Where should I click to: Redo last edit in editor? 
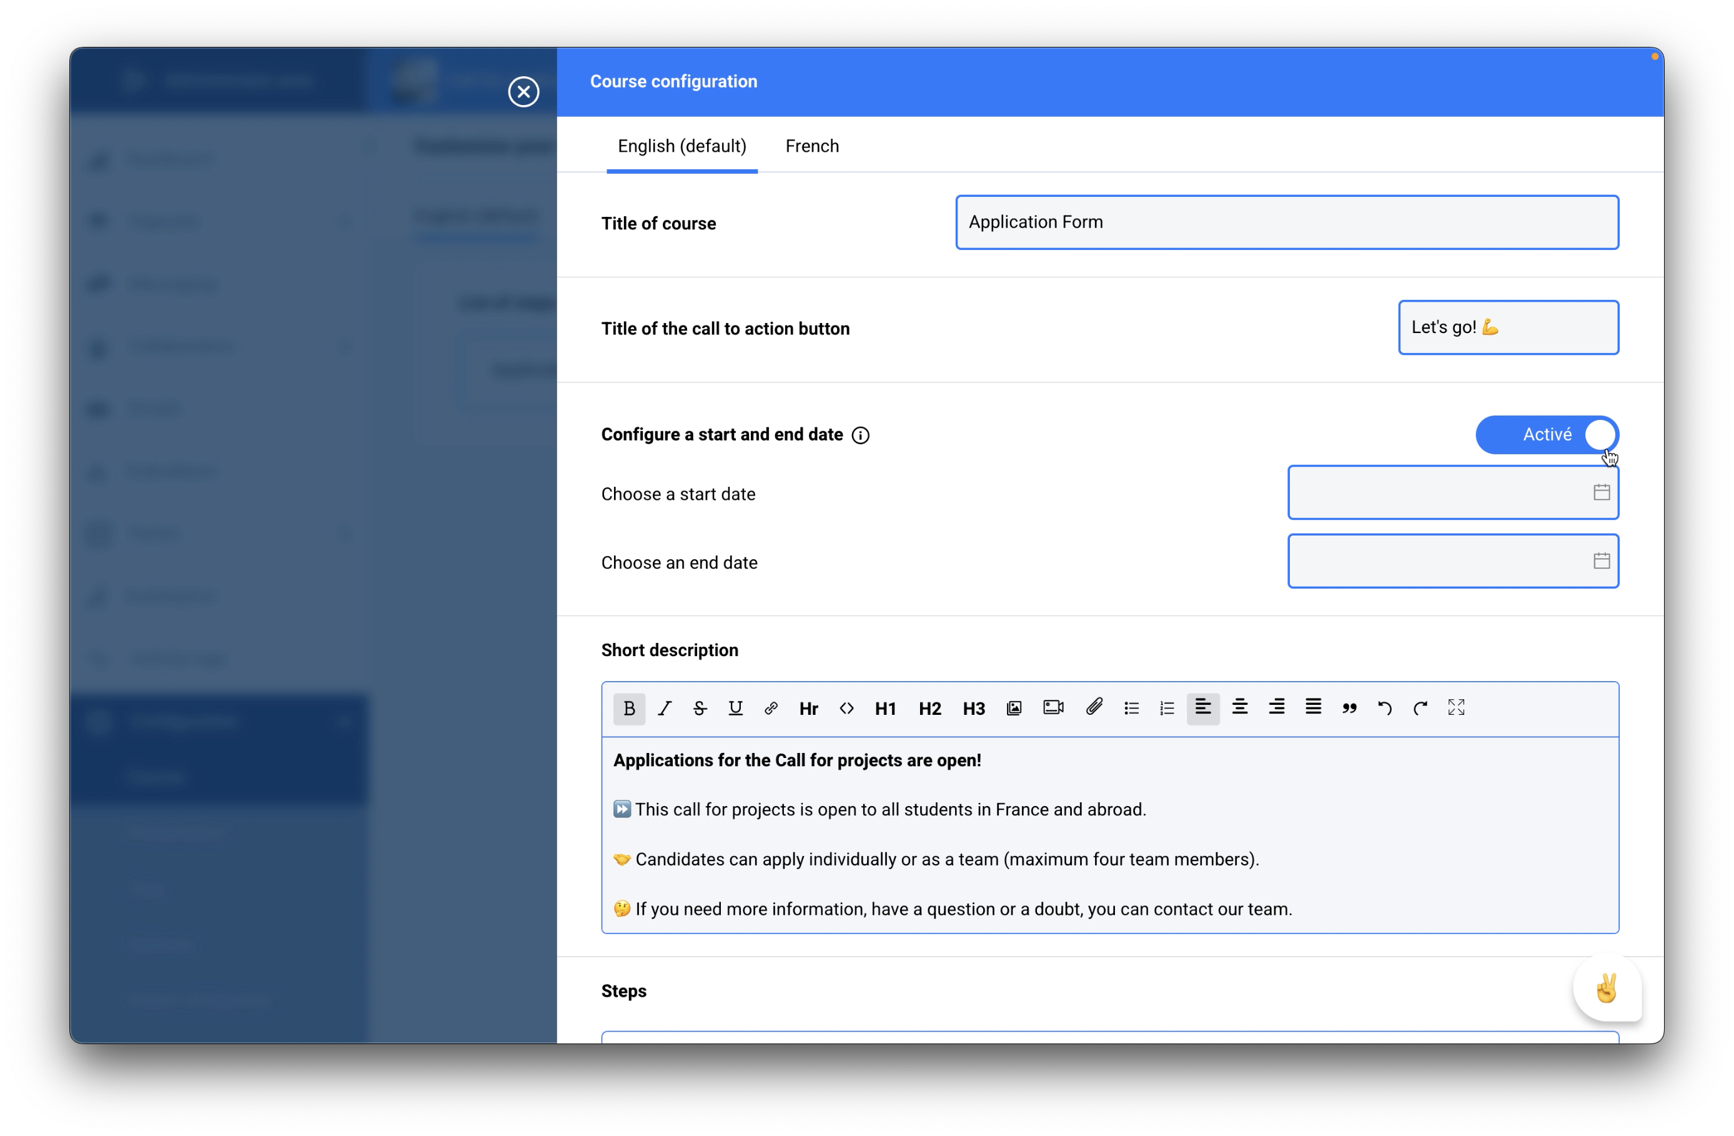tap(1420, 708)
